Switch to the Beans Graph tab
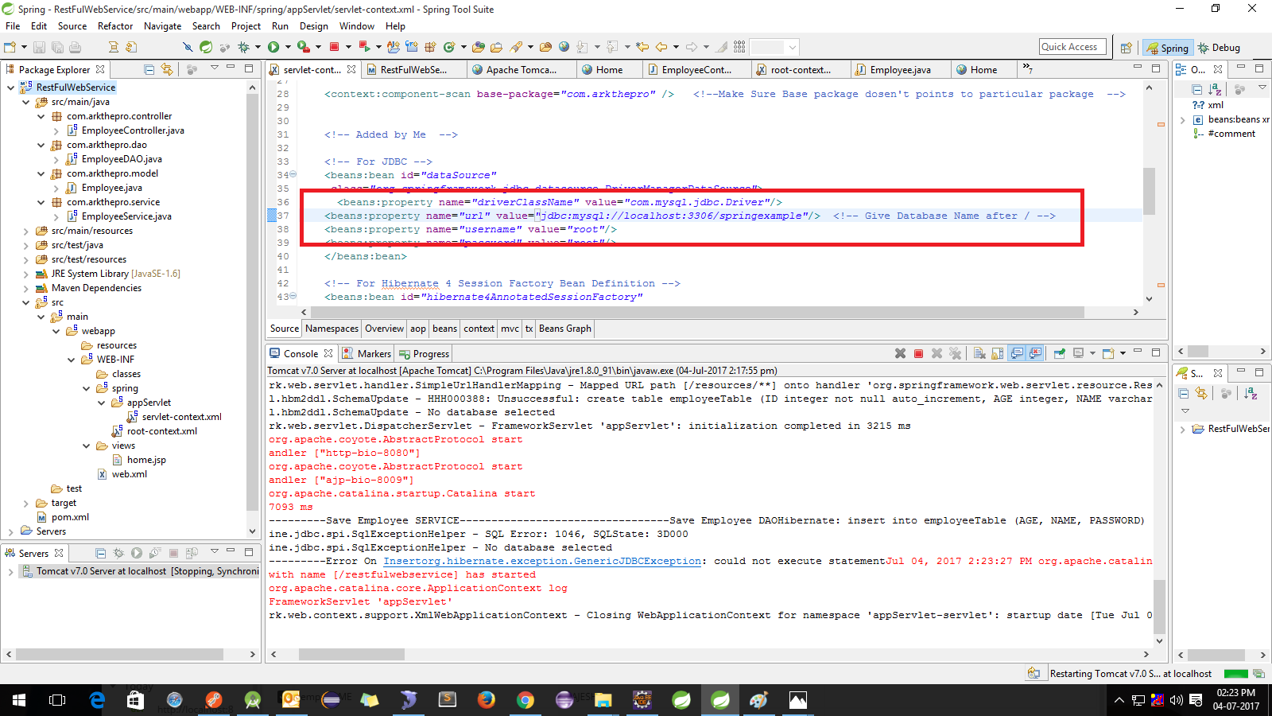This screenshot has height=716, width=1272. 564,329
